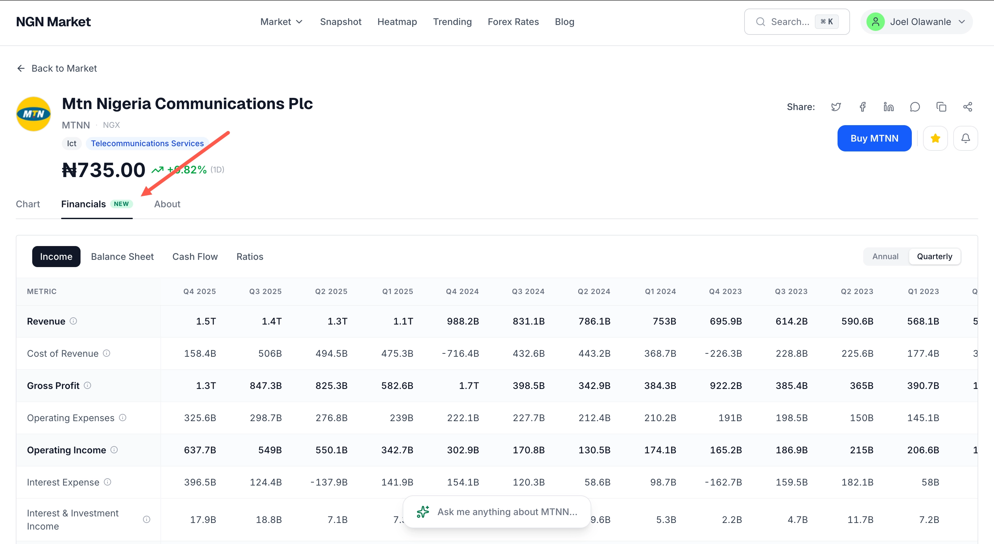Select the Quarterly period option

(935, 256)
